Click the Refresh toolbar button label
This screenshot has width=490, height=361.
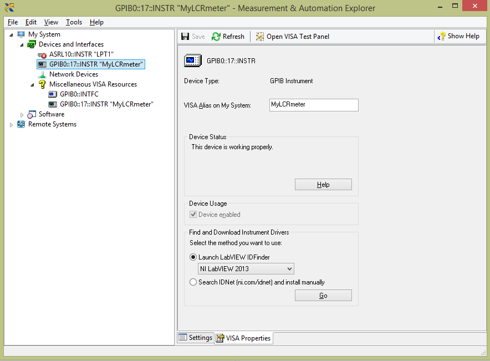click(233, 37)
